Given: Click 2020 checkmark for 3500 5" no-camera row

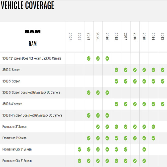Looking at the screenshot, I should point(98,93).
